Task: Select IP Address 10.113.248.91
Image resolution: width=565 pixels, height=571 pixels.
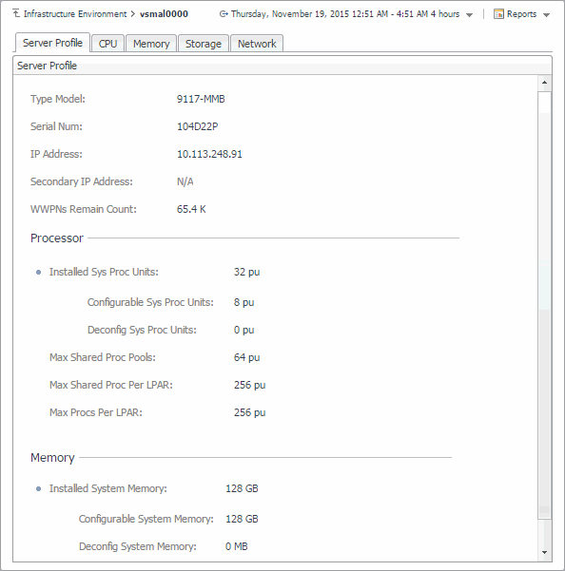Action: (209, 154)
